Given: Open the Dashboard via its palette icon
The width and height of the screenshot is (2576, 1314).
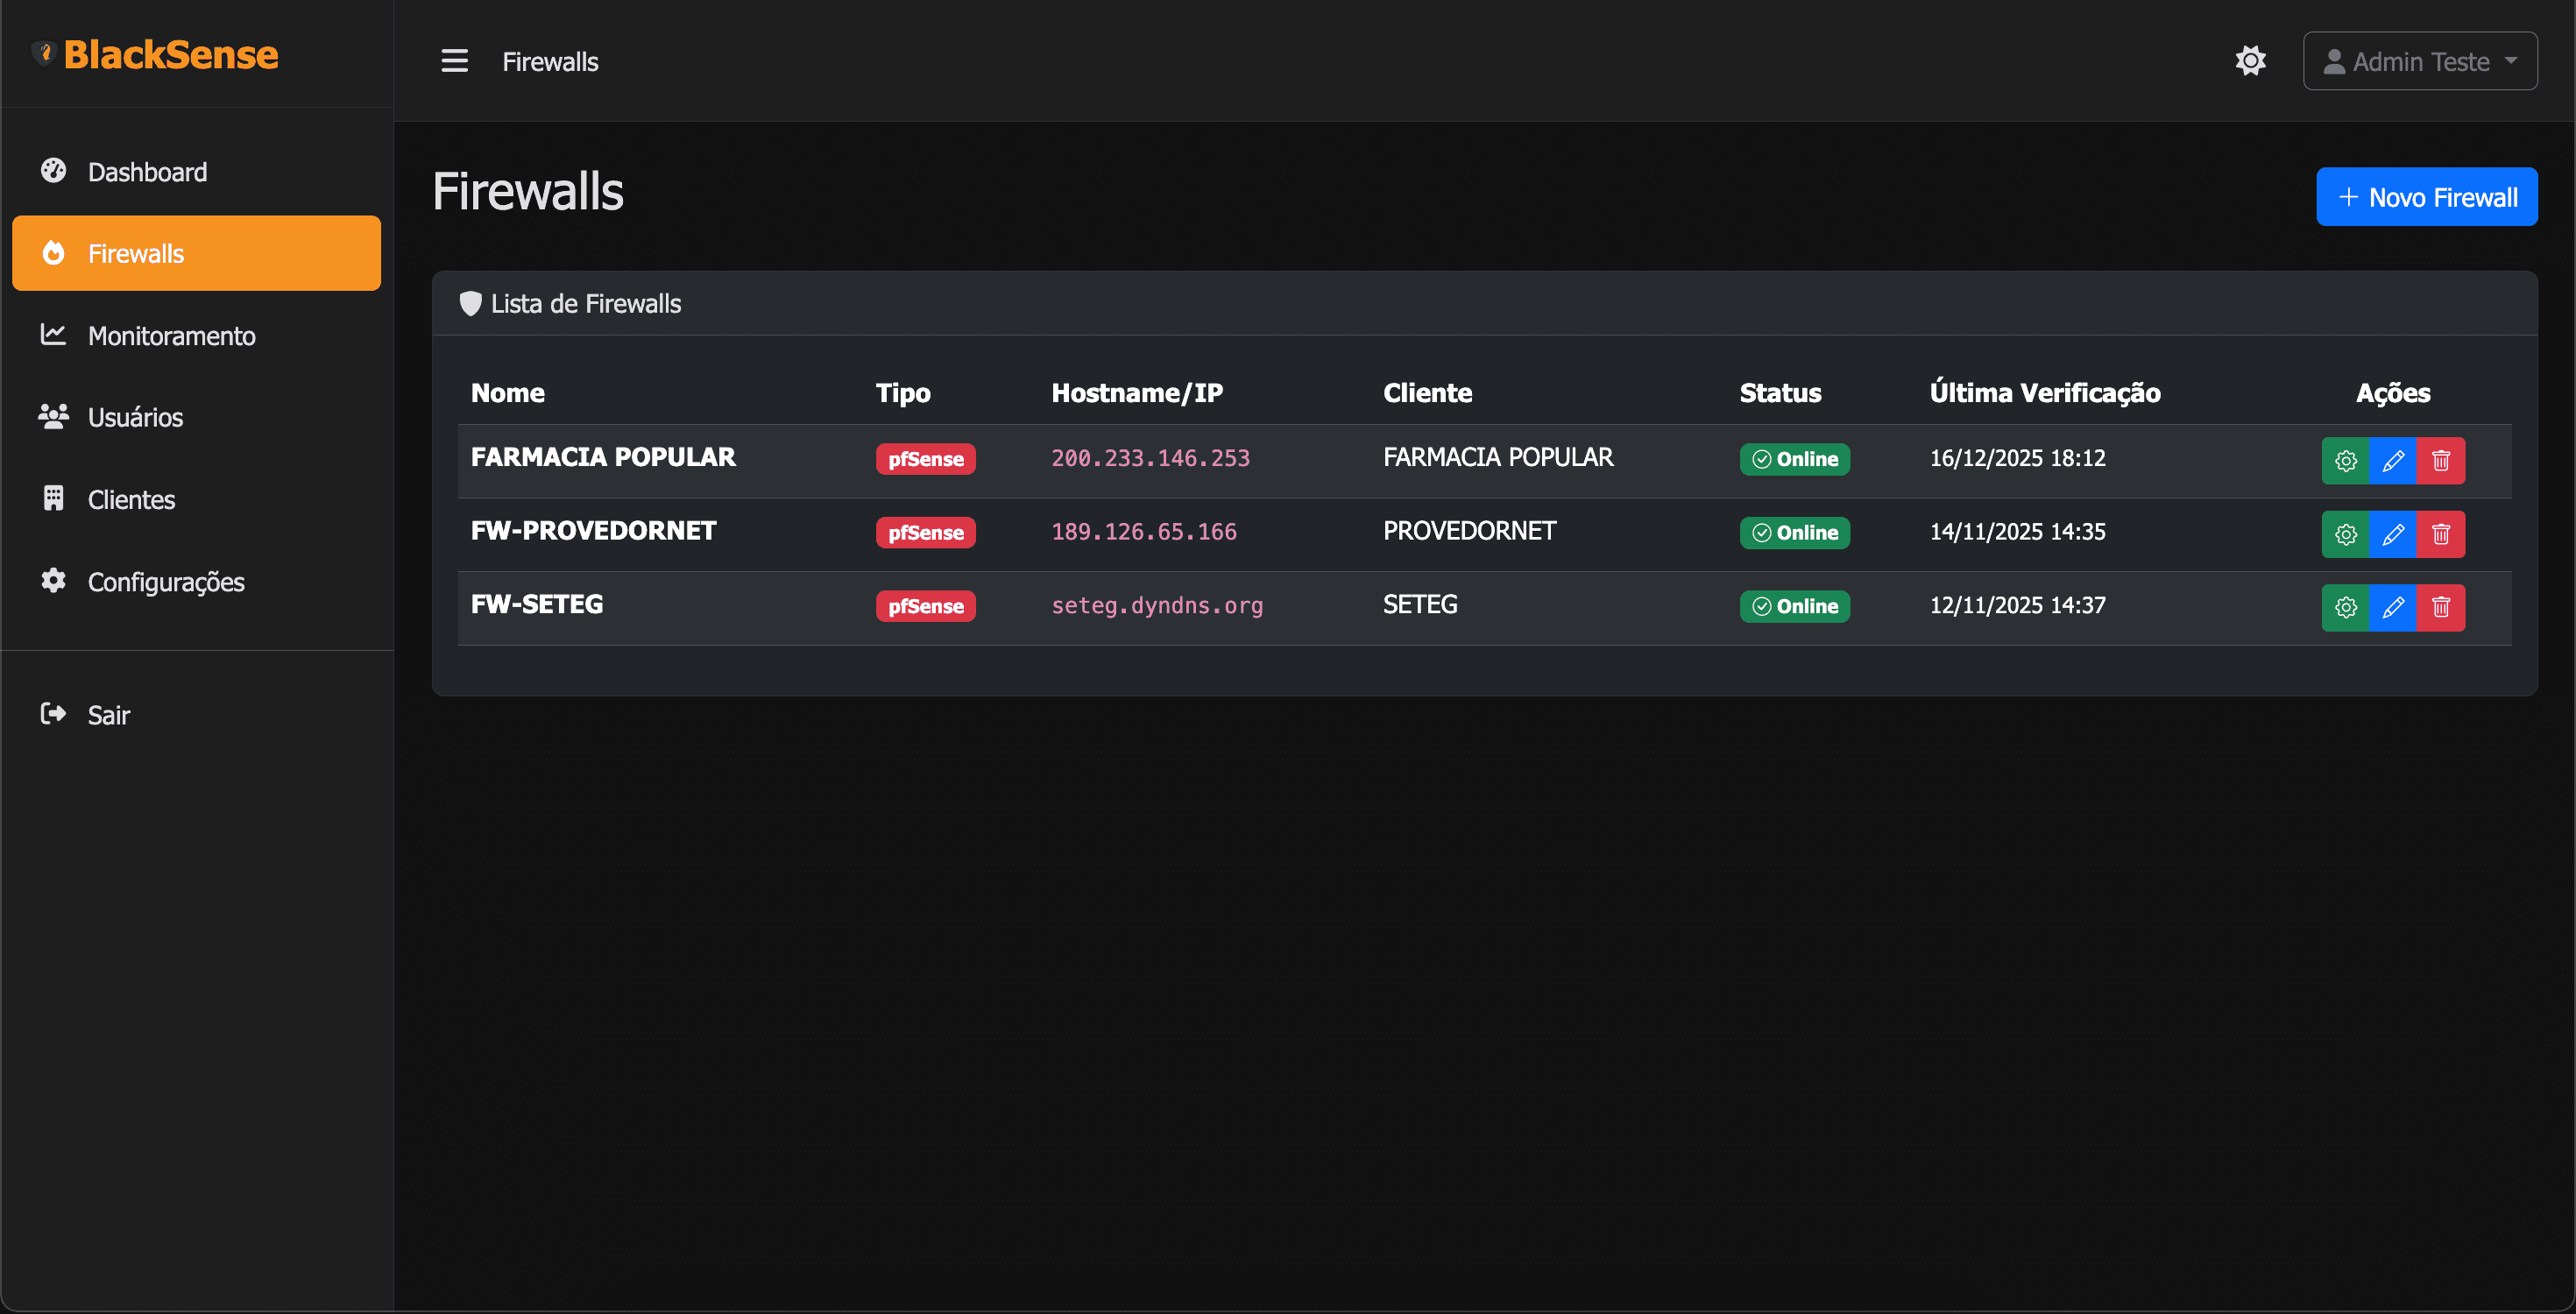Looking at the screenshot, I should tap(53, 171).
